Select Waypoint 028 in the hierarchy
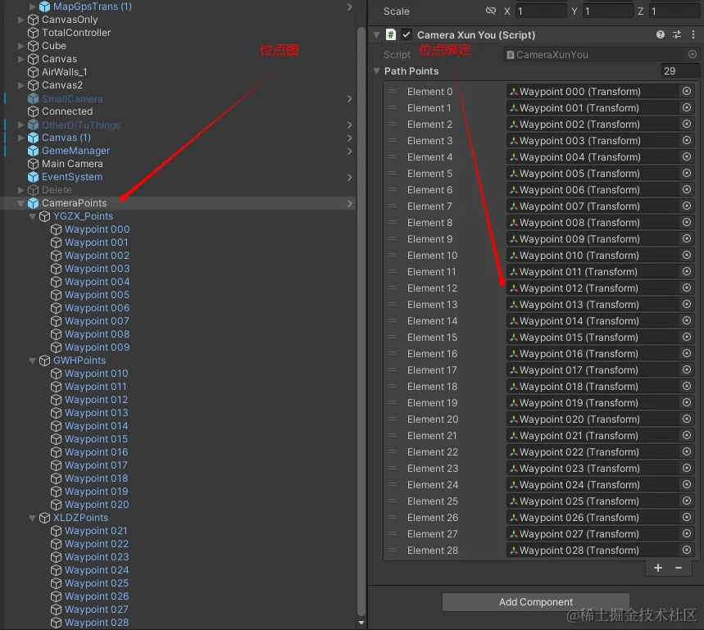This screenshot has width=704, height=630. (x=97, y=623)
